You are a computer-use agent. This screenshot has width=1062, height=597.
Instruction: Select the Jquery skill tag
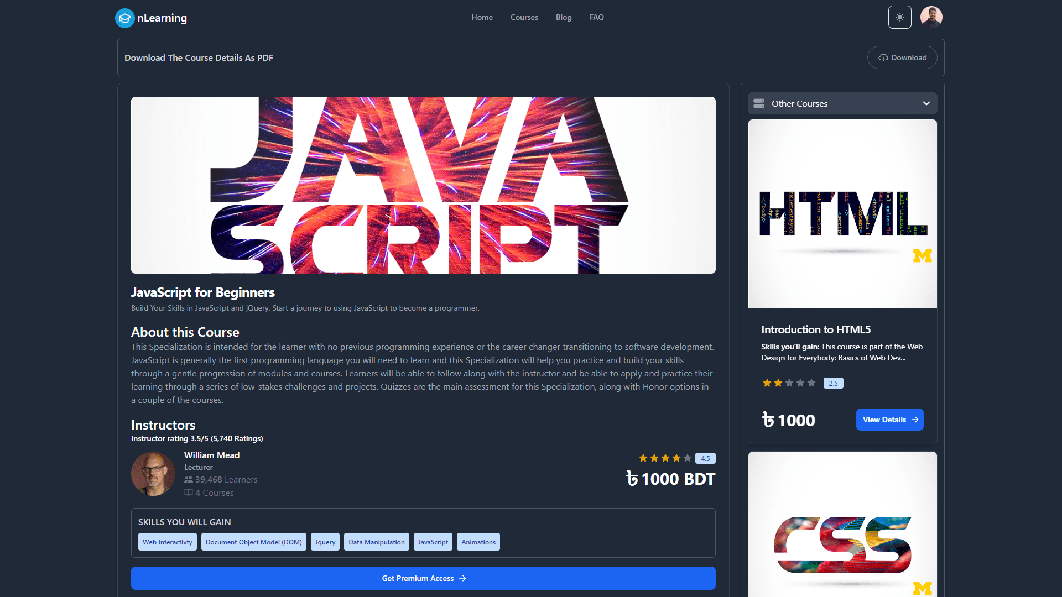[x=325, y=542]
